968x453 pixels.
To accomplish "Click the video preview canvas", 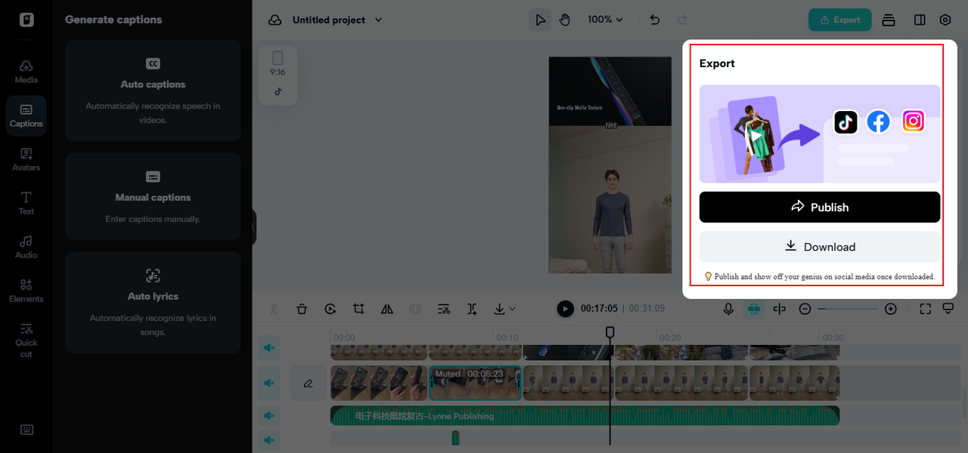I will (x=610, y=165).
